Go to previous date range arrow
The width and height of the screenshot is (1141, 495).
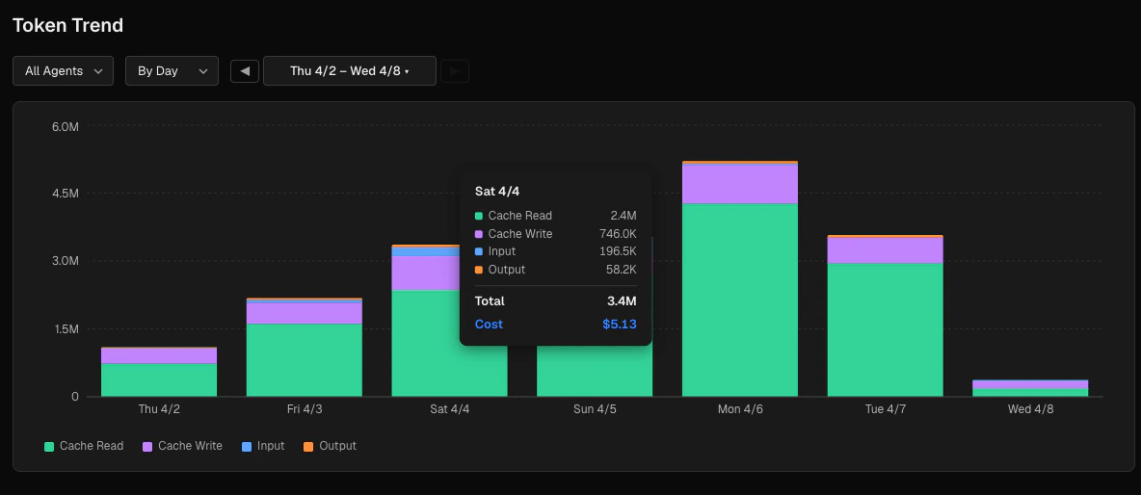click(x=245, y=71)
